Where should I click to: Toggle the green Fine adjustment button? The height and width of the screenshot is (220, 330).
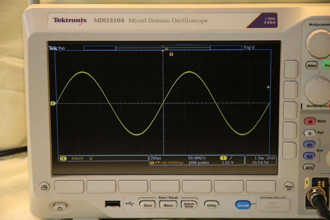(326, 65)
